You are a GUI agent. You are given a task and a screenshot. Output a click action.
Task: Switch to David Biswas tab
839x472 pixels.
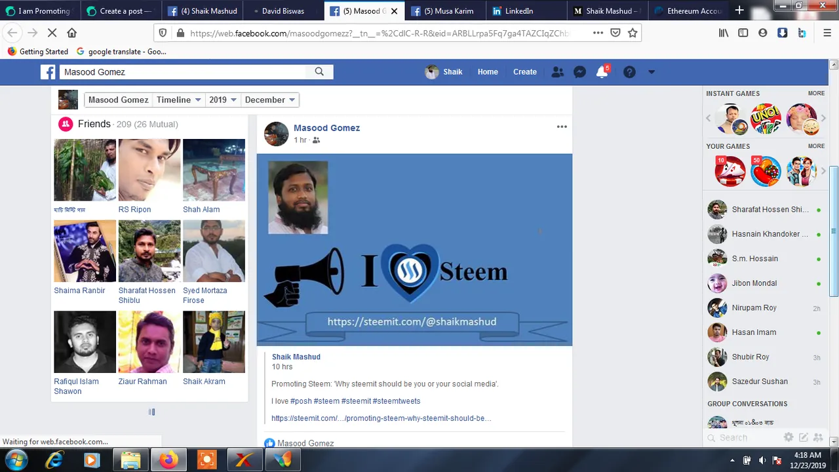point(283,10)
